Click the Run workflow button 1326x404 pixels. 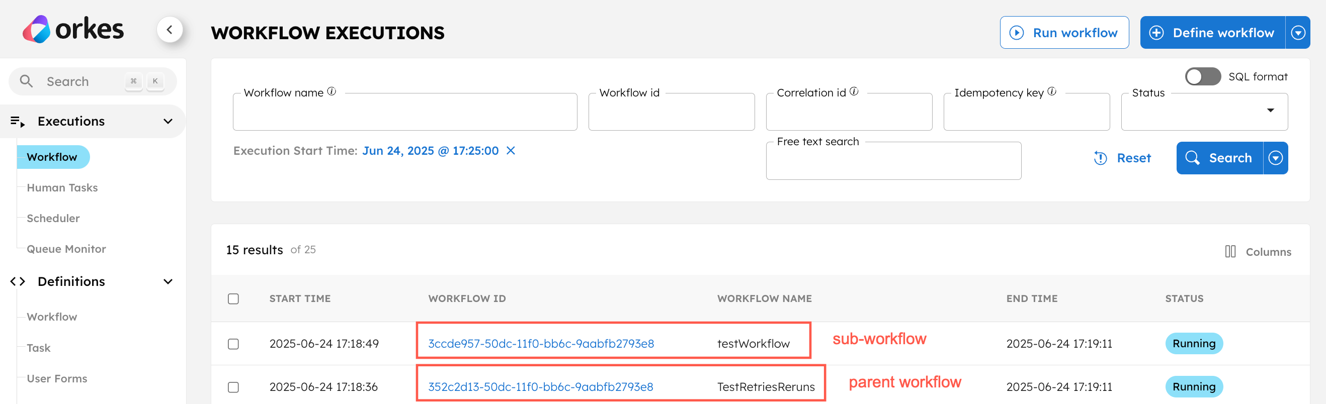(x=1064, y=33)
